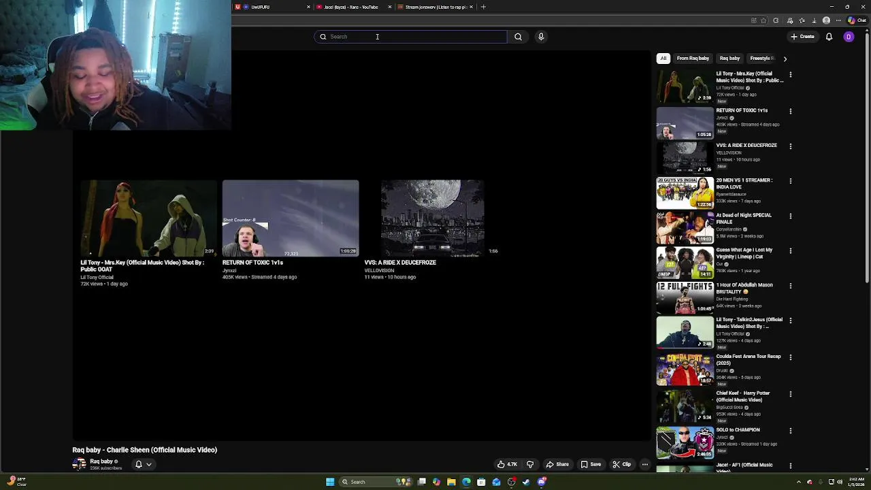Click inside the YouTube search field
Screen dimensions: 871x490
click(x=410, y=37)
